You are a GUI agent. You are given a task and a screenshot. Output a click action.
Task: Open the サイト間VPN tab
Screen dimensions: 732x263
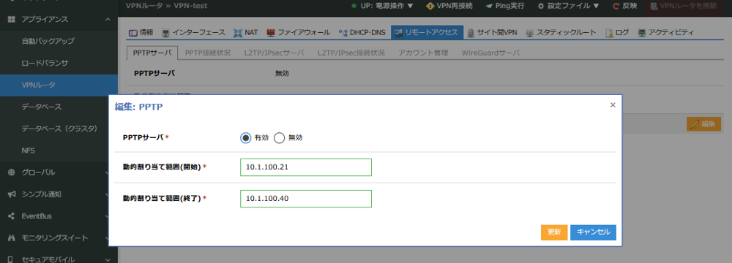click(492, 33)
